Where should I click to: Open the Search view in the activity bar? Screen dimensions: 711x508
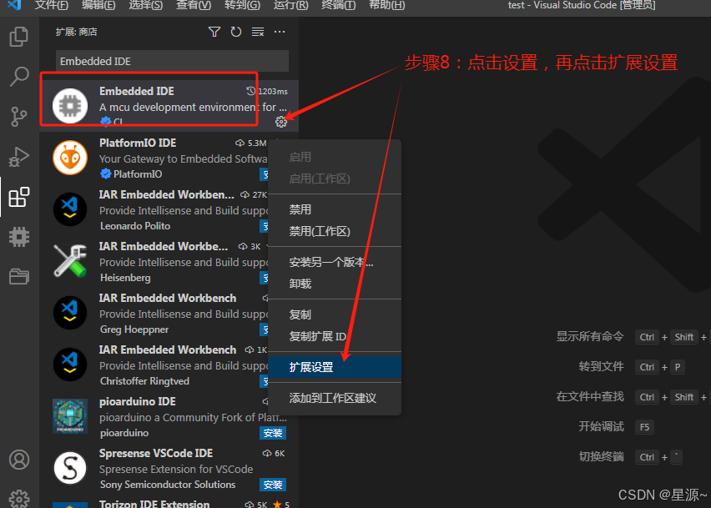click(18, 76)
